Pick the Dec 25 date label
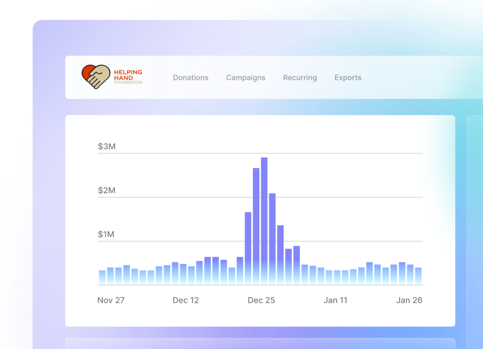483x349 pixels. 261,300
